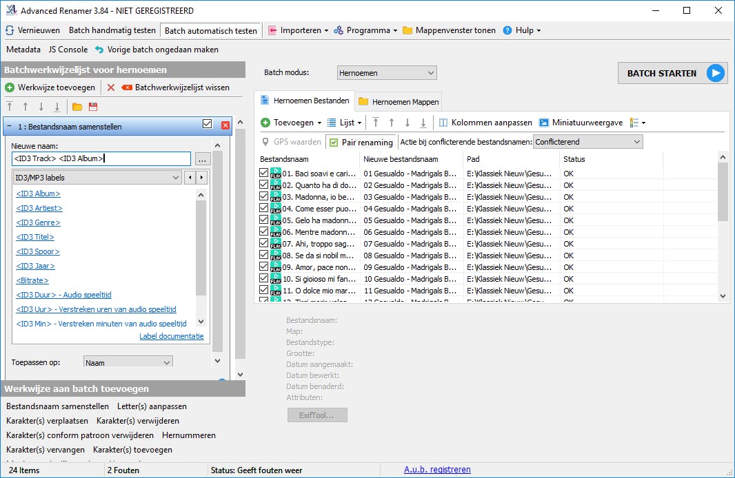Click the save batch method list floppy icon
735x478 pixels.
[93, 107]
